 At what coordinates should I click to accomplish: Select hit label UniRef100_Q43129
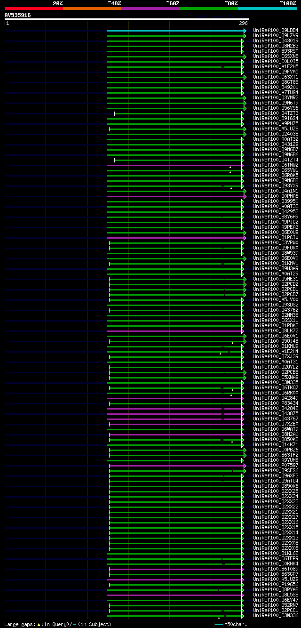(276, 145)
